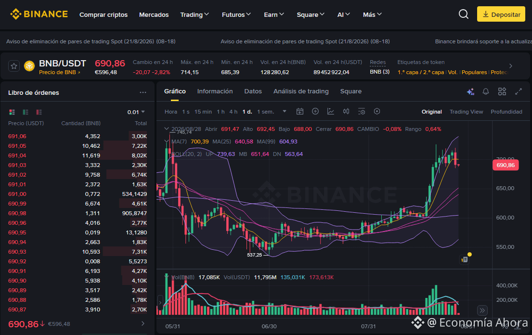Open the Más dropdown menu
532x335 pixels.
[x=372, y=14]
